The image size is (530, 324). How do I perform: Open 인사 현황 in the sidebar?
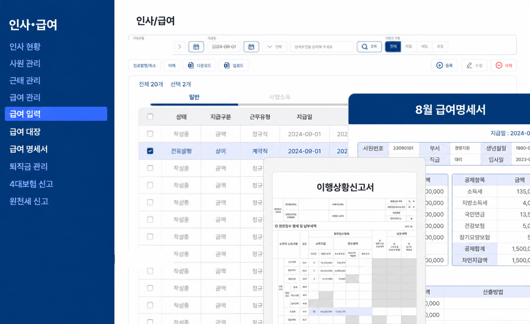(25, 47)
